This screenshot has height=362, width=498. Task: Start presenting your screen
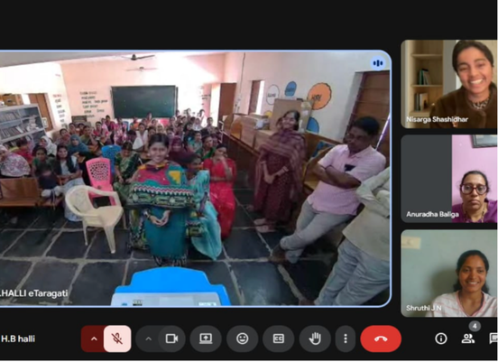tap(206, 339)
